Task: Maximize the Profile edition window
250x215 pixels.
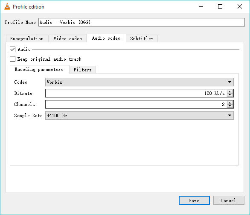Action: tap(220, 6)
